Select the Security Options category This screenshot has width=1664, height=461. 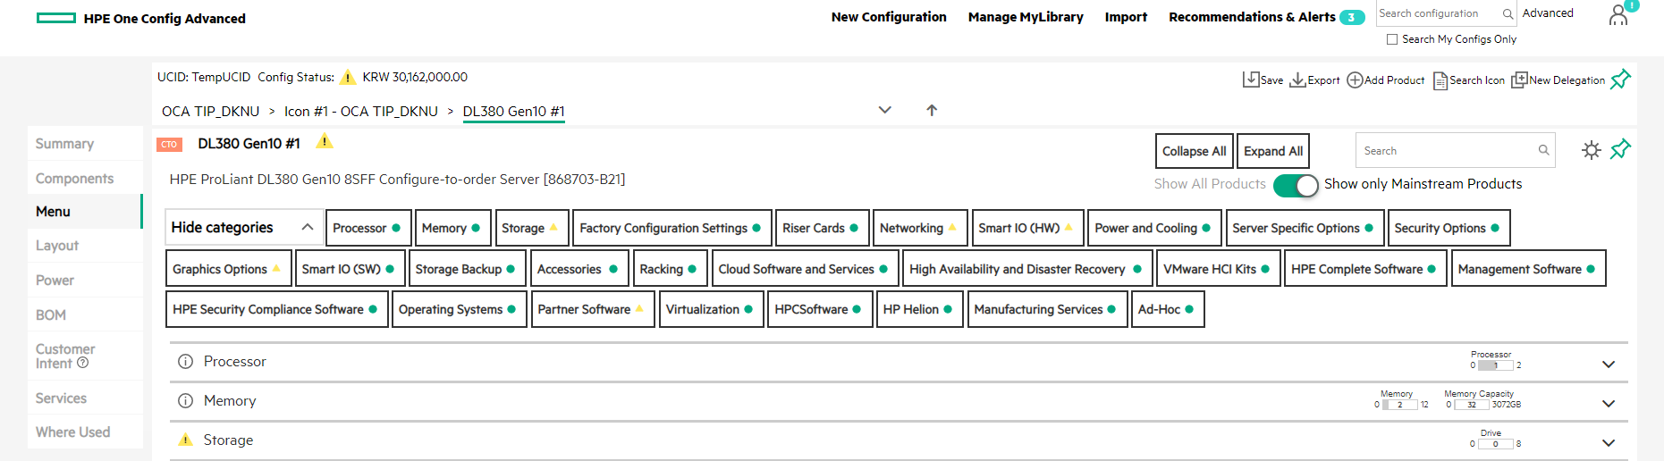coord(1449,228)
